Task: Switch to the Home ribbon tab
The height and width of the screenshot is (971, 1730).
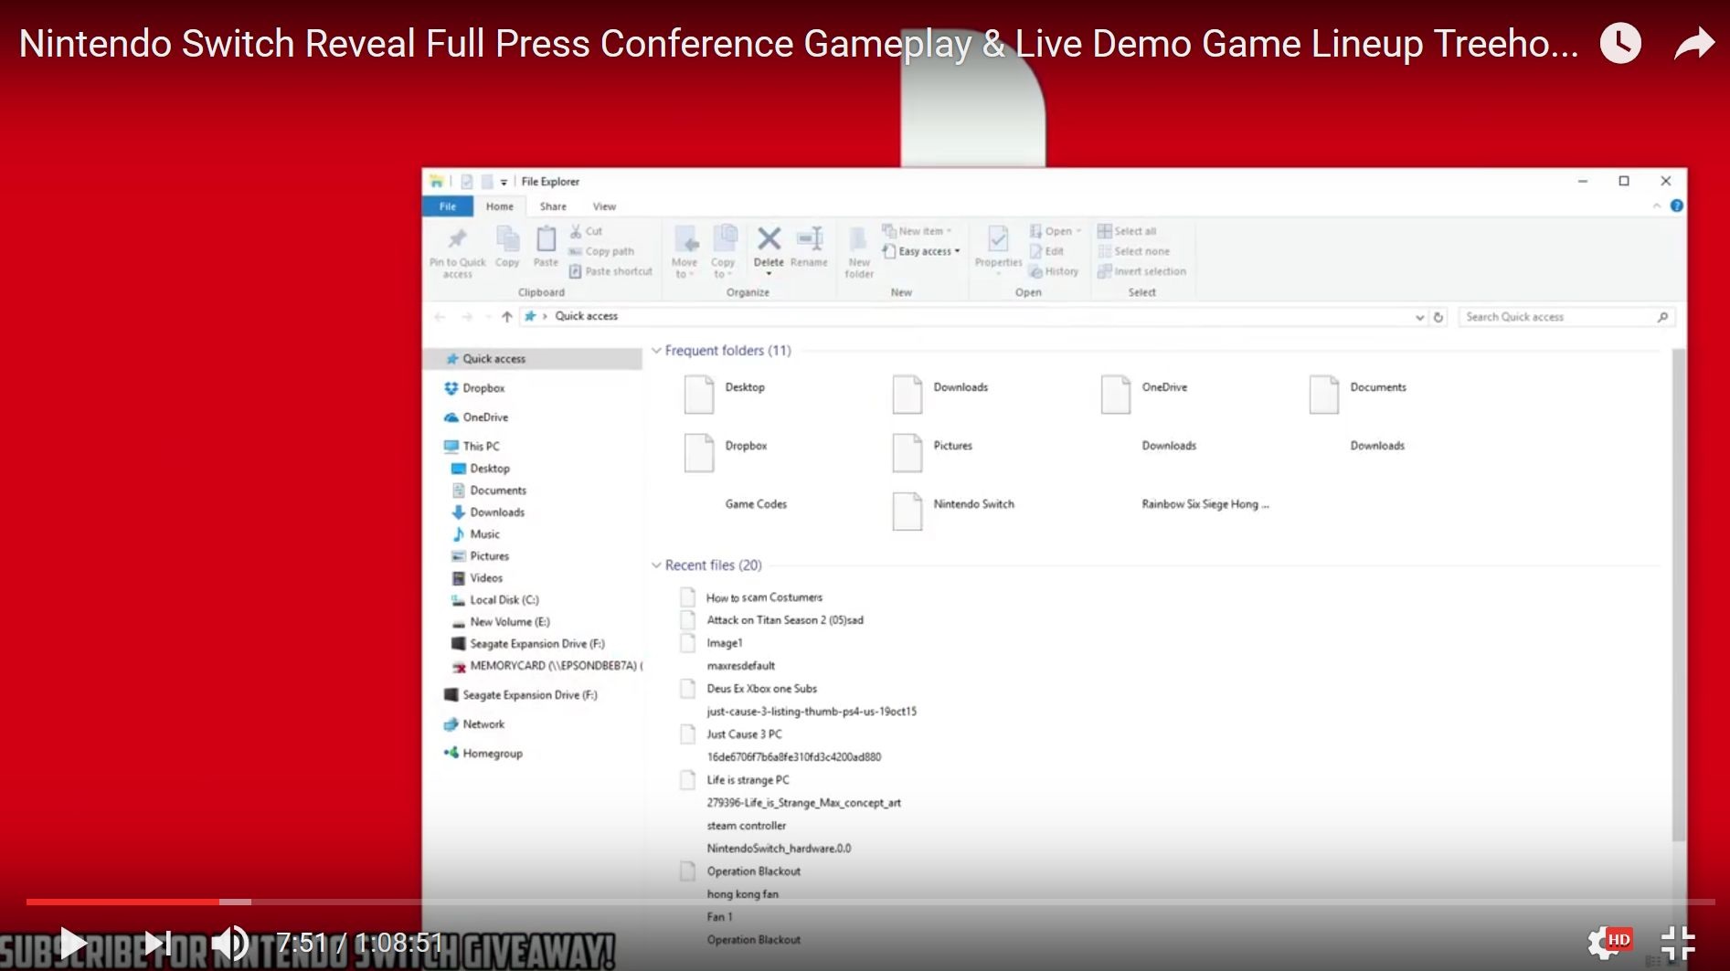Action: (500, 206)
